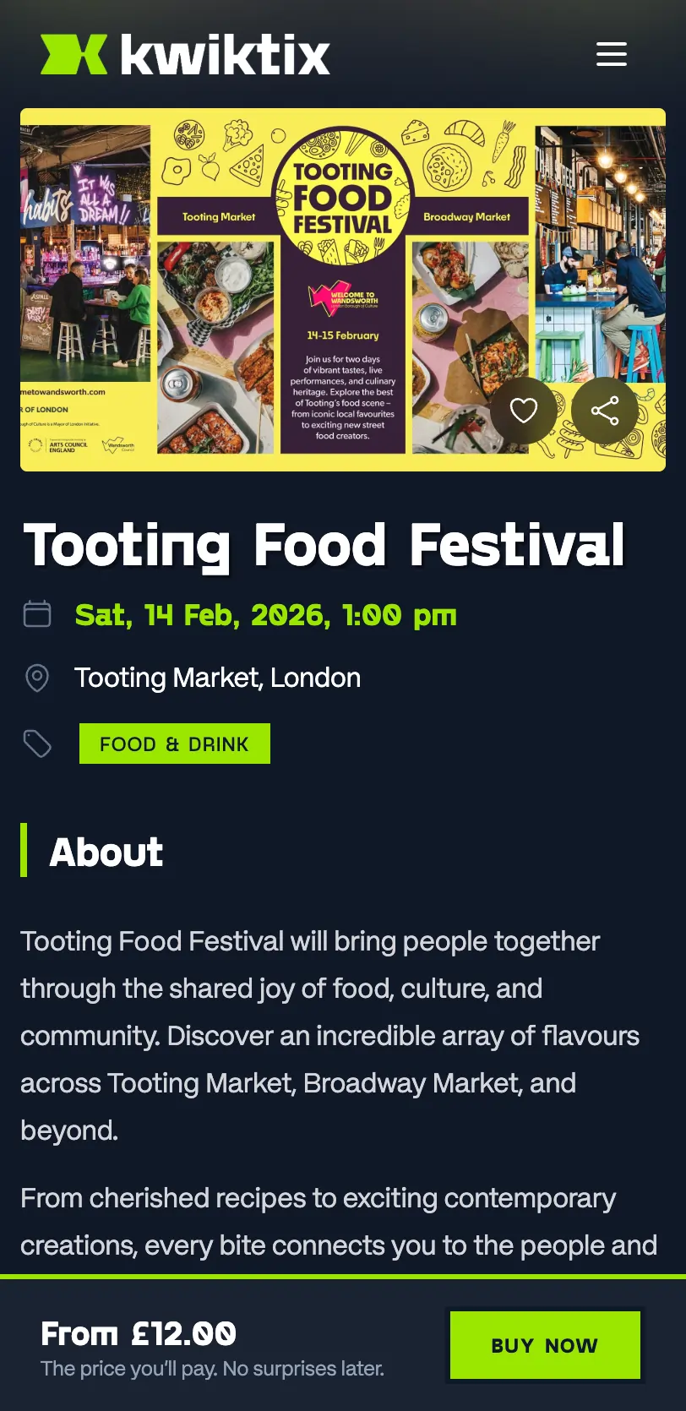This screenshot has width=686, height=1411.
Task: Click the Tooting Market, London venue text
Action: point(217,678)
